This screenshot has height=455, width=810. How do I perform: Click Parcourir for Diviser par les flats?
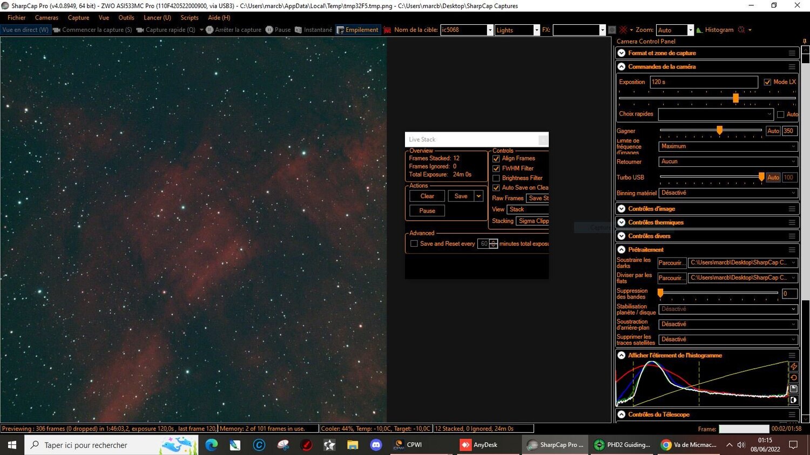click(672, 278)
